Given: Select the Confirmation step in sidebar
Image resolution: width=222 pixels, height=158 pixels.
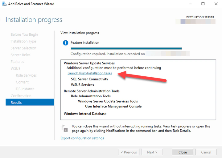Looking at the screenshot, I should pos(21,96).
